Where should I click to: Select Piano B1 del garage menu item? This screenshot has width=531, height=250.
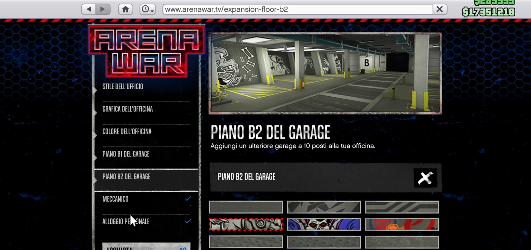(146, 154)
